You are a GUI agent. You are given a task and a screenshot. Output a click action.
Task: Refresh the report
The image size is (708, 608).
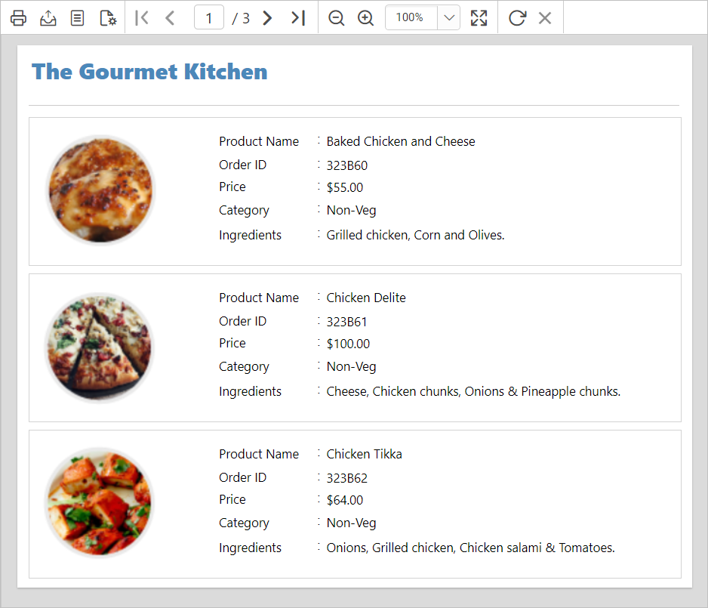click(x=517, y=18)
